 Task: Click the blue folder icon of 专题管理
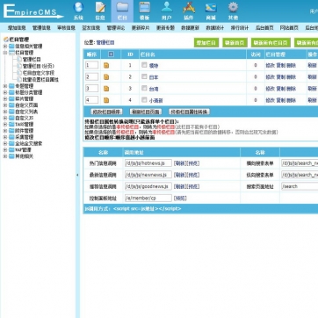(x=11, y=86)
